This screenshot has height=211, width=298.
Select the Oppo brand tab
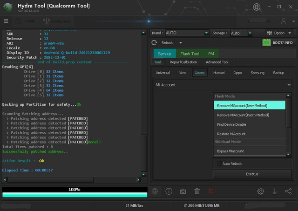pyautogui.click(x=237, y=73)
